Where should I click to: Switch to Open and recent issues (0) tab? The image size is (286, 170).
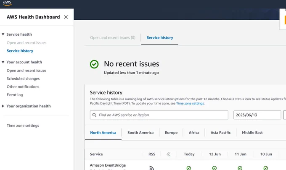[113, 38]
